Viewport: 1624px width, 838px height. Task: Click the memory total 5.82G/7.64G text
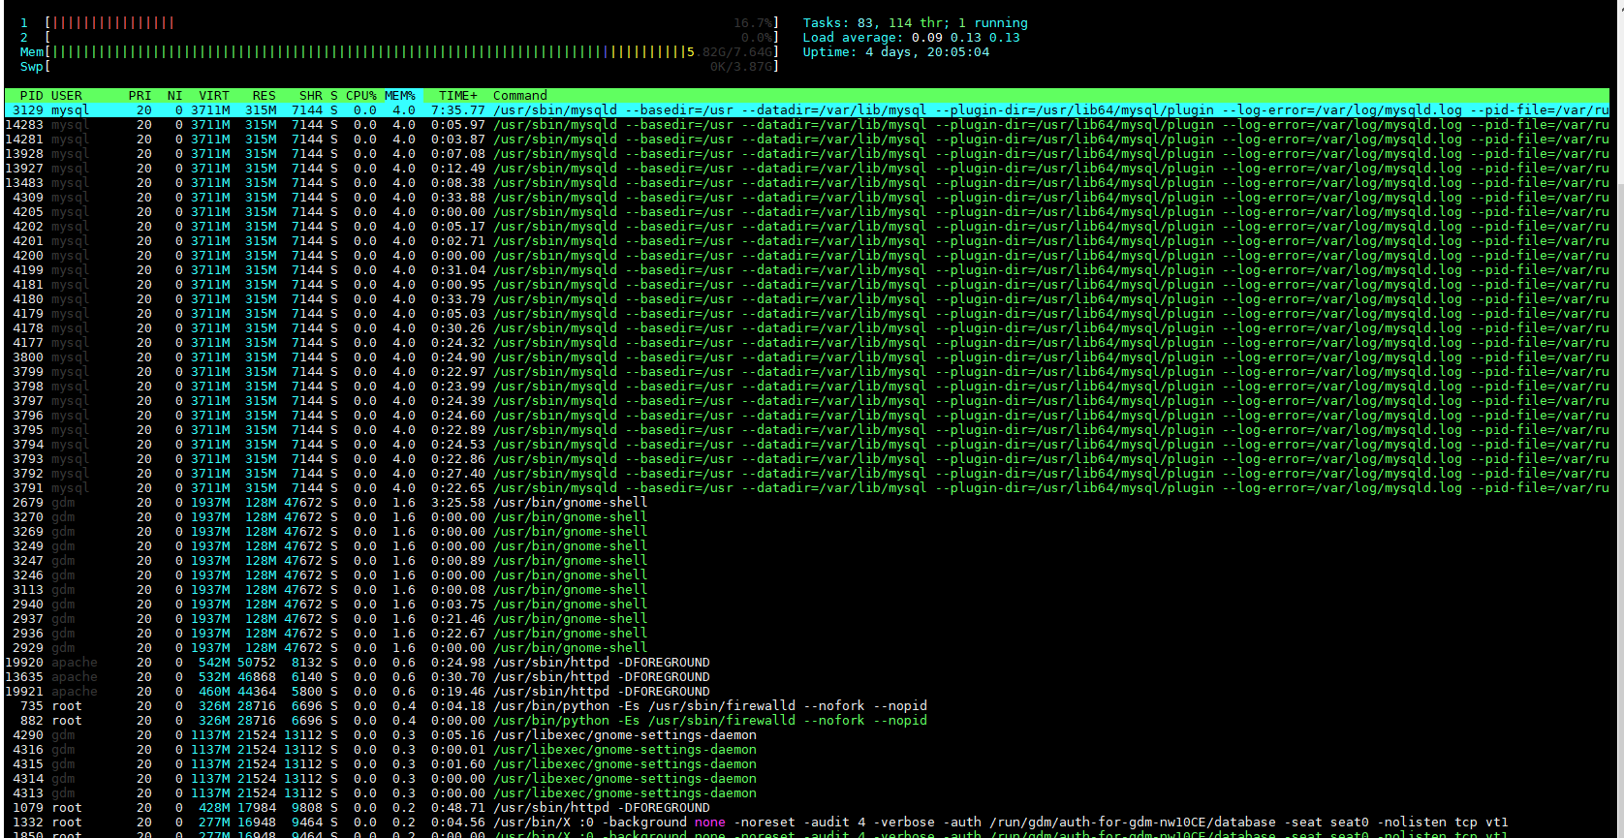coord(730,52)
